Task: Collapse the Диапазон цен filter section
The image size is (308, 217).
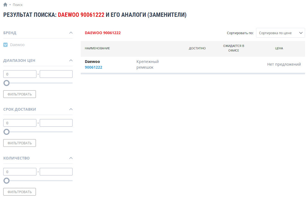Action: pyautogui.click(x=71, y=60)
